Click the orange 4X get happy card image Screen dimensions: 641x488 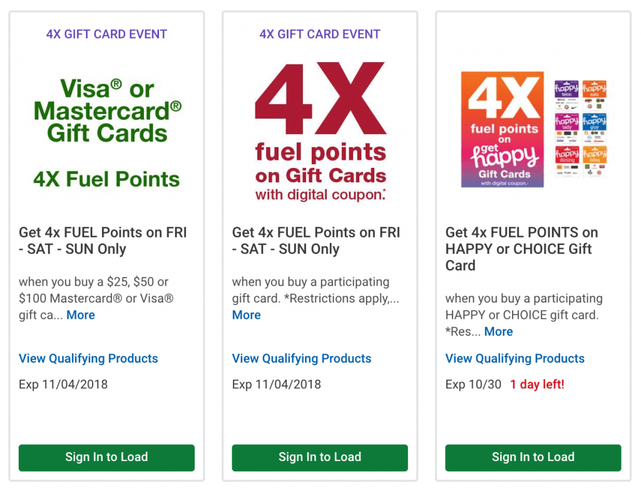pos(503,129)
